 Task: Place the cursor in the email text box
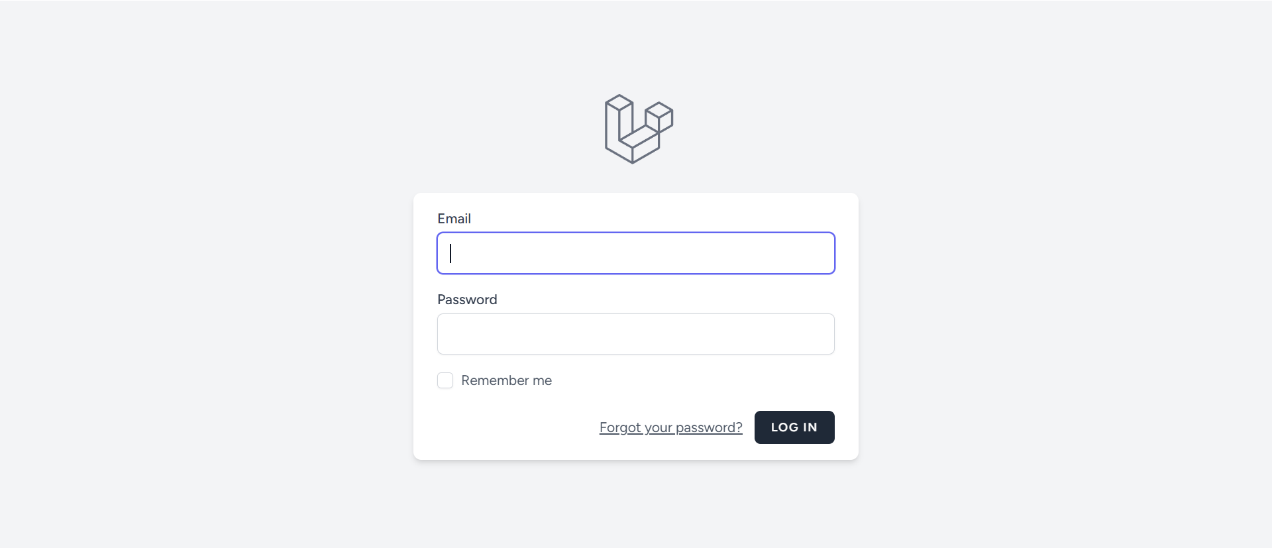596,253
